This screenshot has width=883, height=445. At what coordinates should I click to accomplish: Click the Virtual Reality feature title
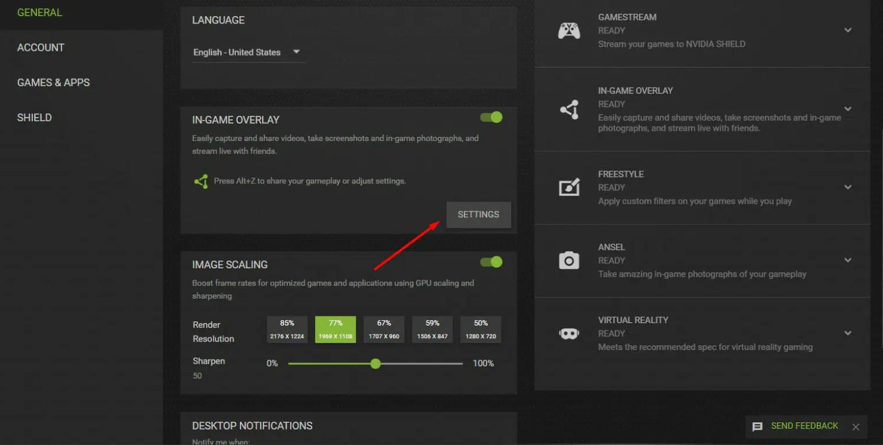coord(633,320)
